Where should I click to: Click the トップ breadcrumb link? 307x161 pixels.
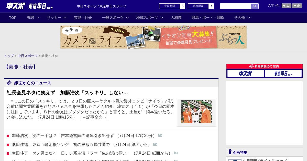click(x=9, y=56)
